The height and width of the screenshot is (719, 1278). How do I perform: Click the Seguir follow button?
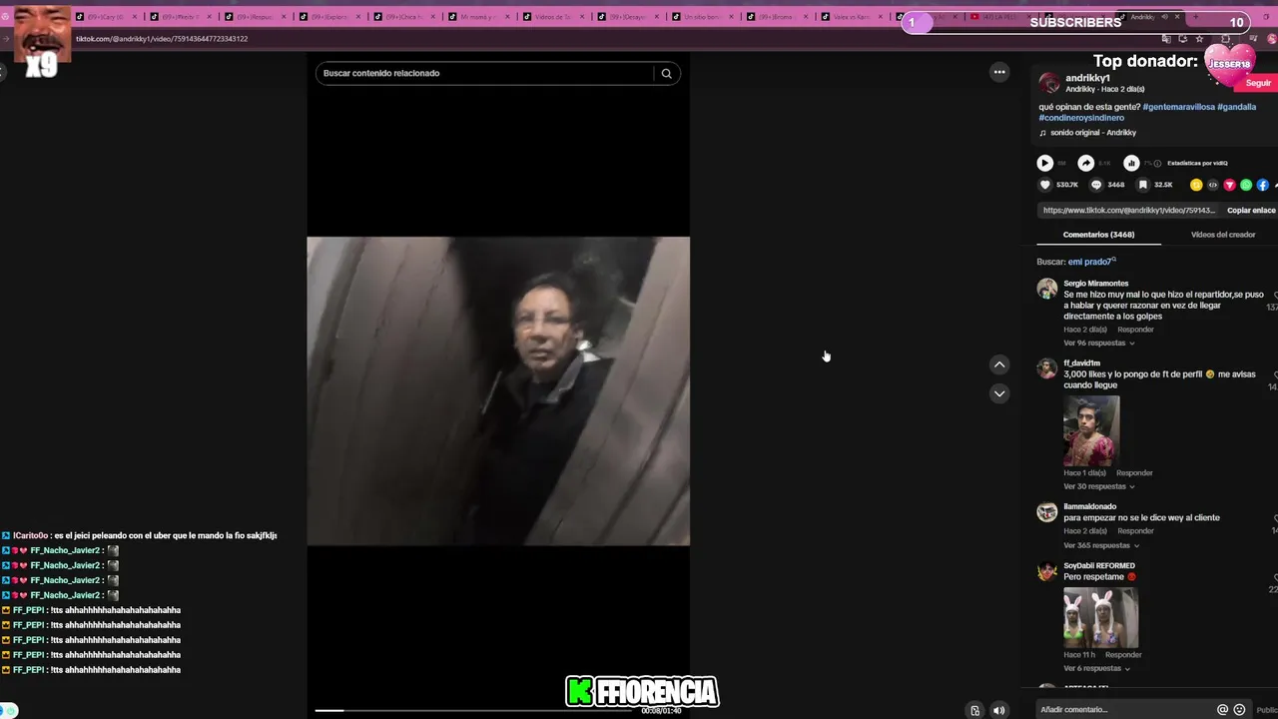[1258, 84]
